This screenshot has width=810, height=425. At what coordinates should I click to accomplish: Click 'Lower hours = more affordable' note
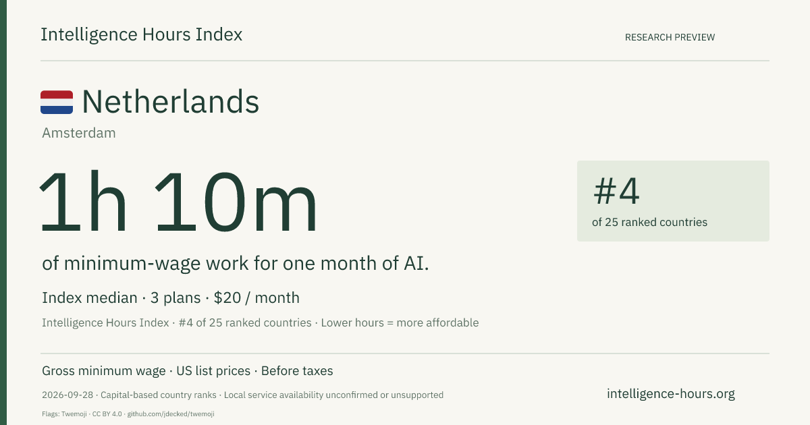(400, 322)
